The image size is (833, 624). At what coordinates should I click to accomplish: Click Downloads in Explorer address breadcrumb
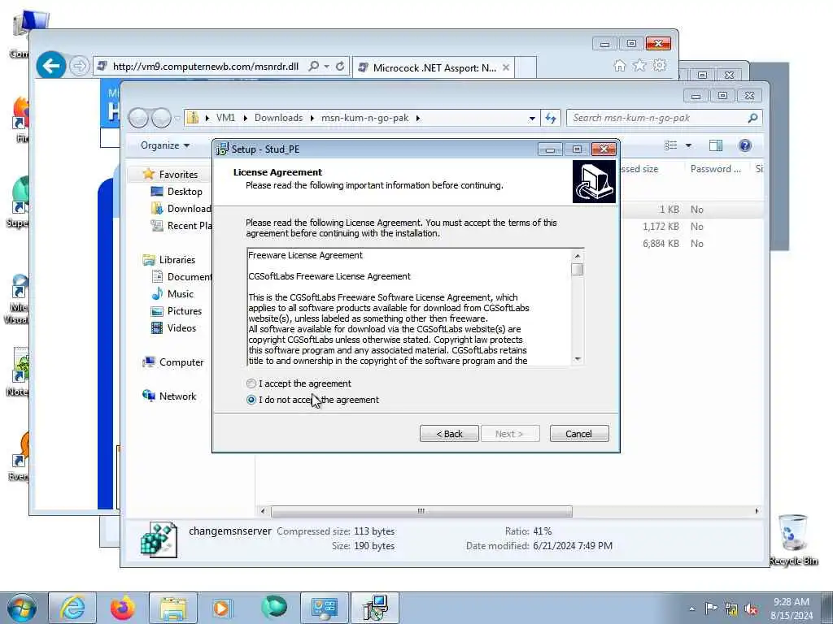[278, 118]
